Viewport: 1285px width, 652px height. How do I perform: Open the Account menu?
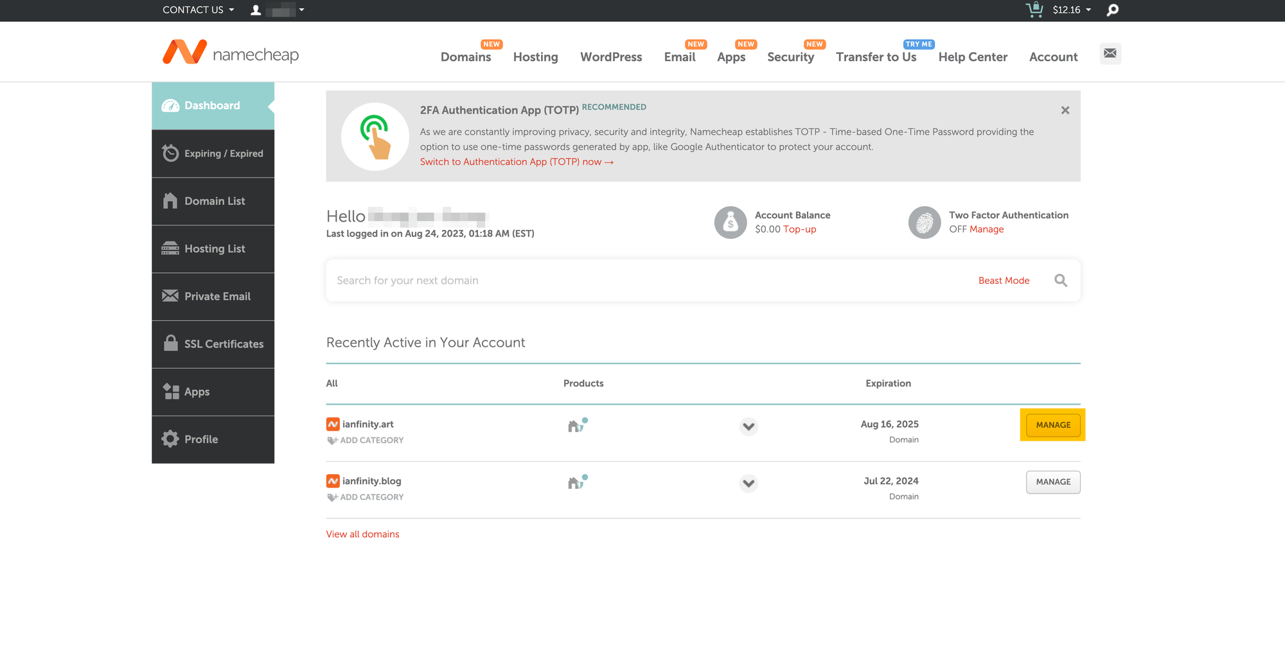[1053, 57]
